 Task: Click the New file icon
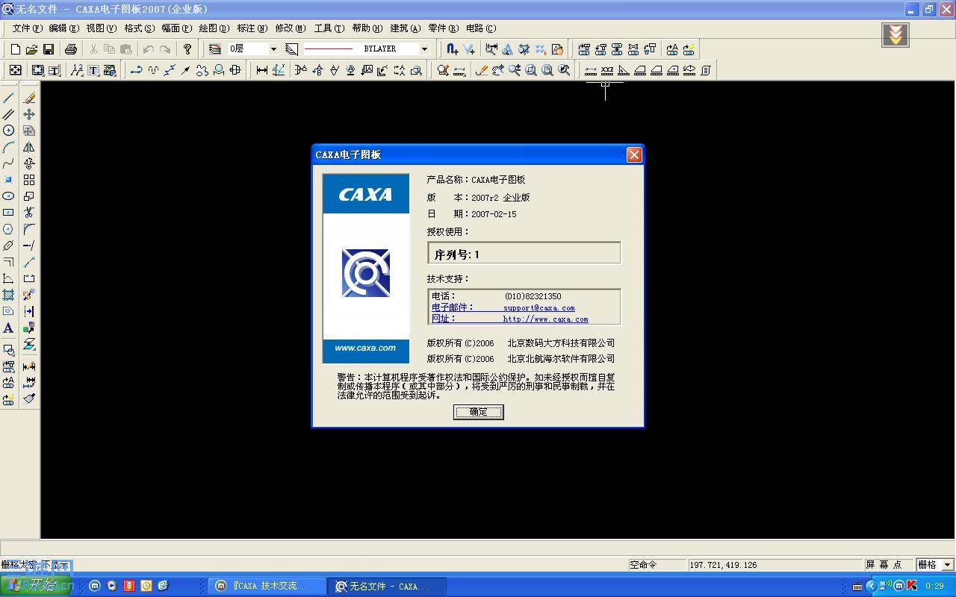(x=15, y=49)
